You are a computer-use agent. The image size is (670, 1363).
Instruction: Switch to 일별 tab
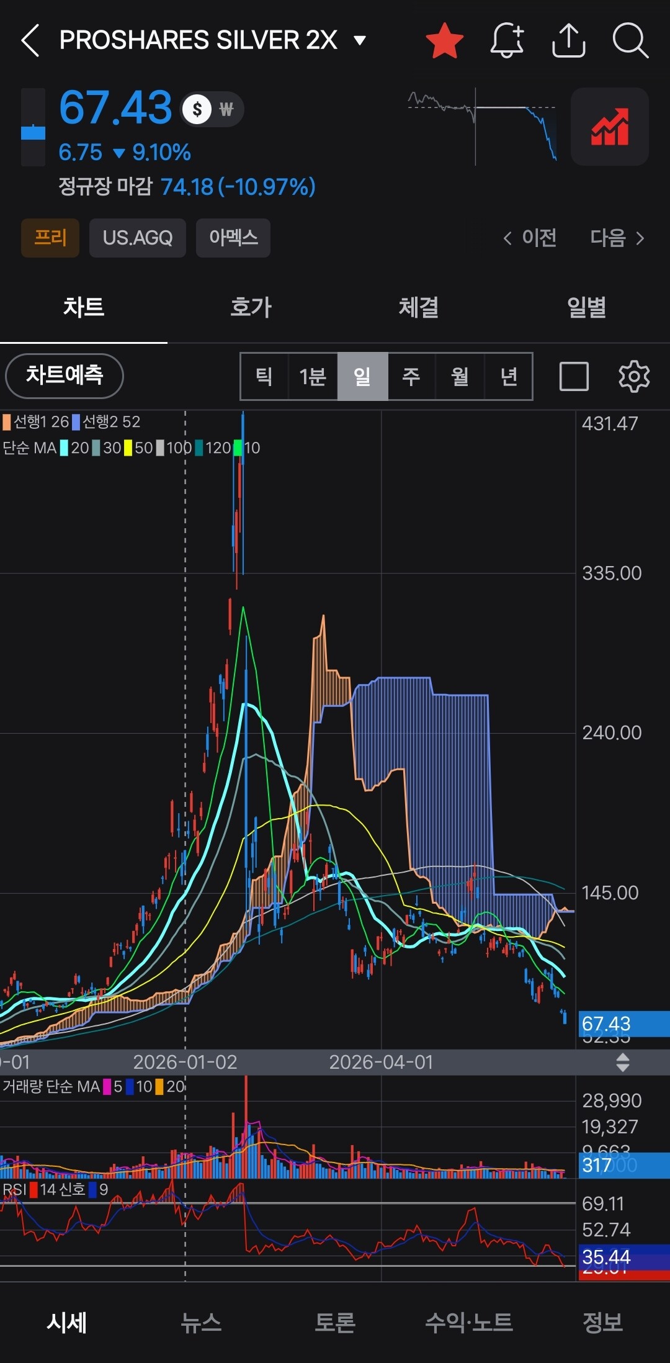(586, 308)
